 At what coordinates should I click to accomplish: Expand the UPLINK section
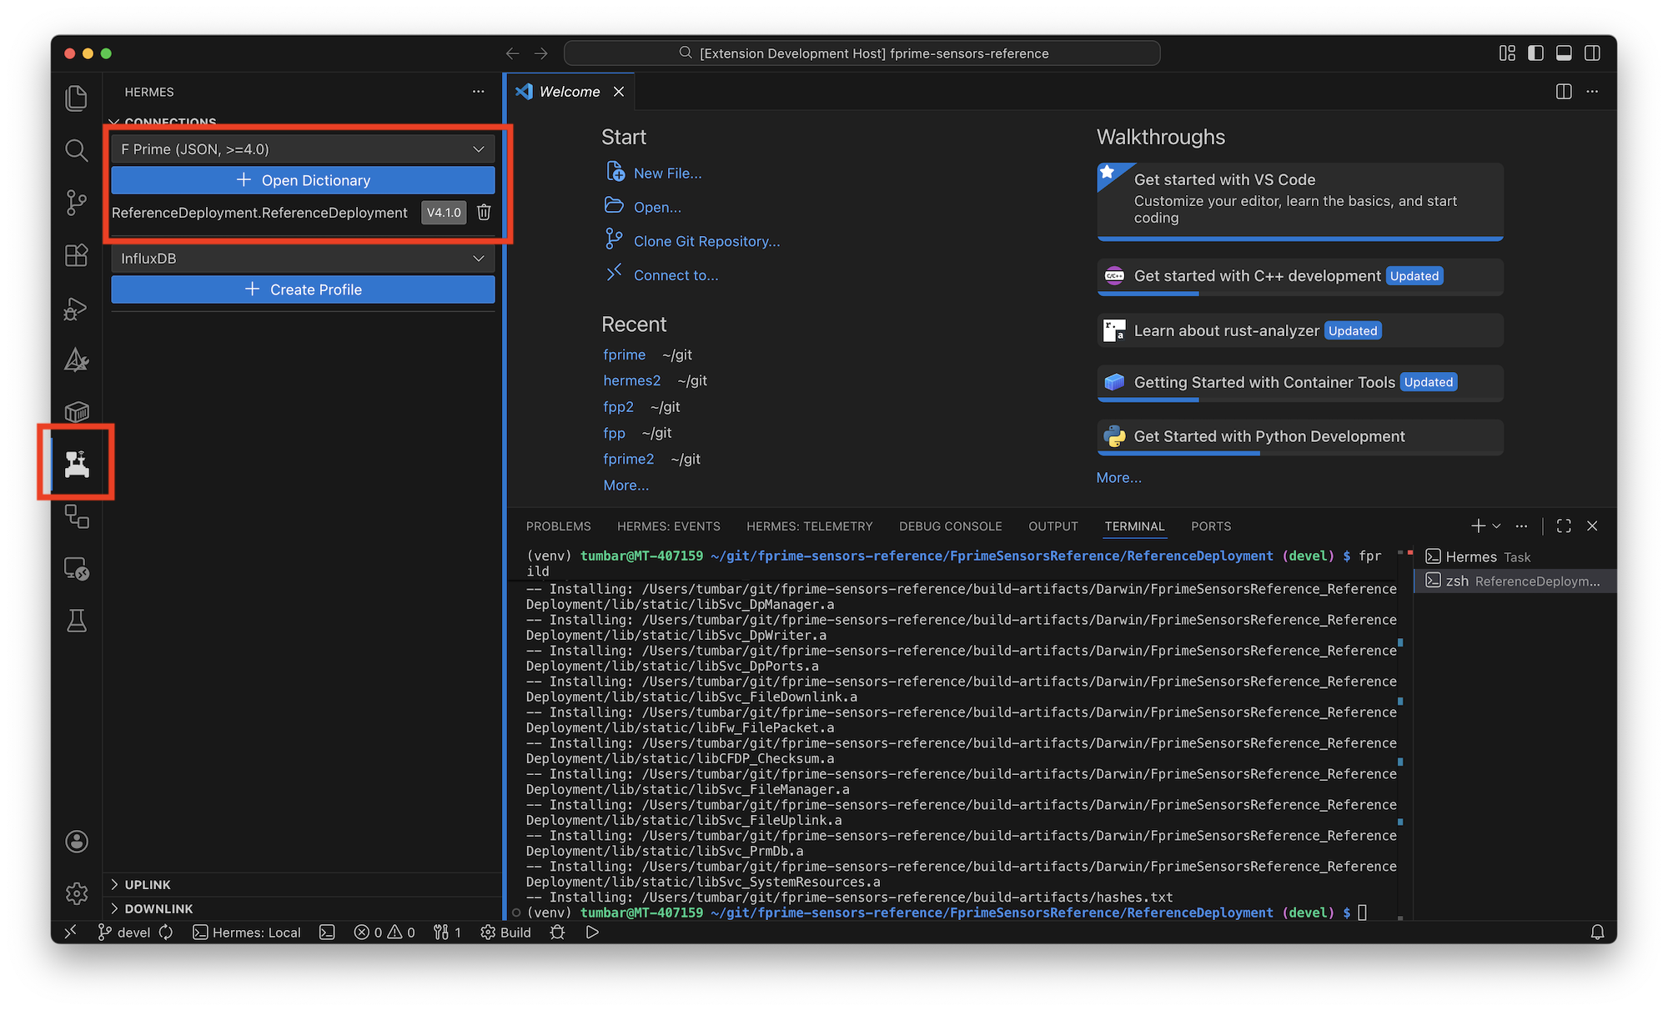click(x=148, y=884)
